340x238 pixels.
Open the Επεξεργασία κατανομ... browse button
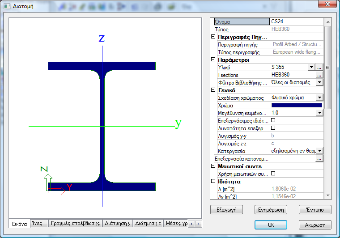[319, 159]
